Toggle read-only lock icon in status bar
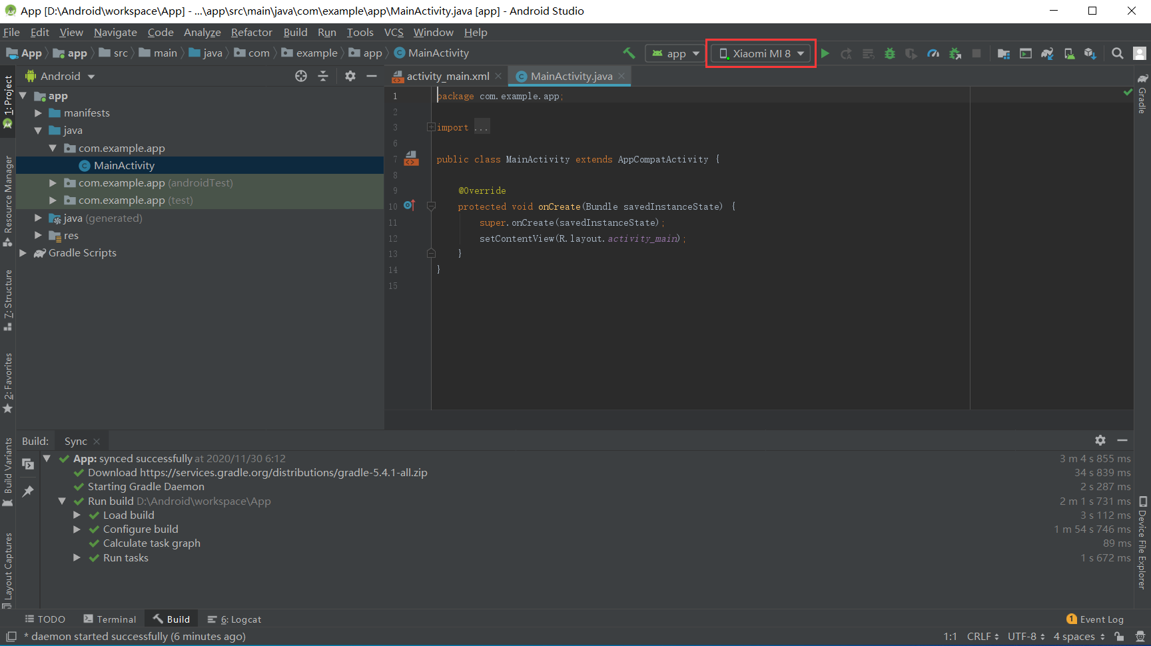 coord(1119,637)
